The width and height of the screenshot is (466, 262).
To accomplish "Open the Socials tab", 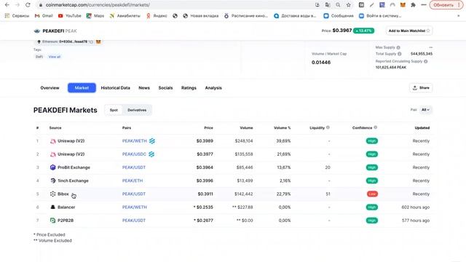I will point(165,88).
